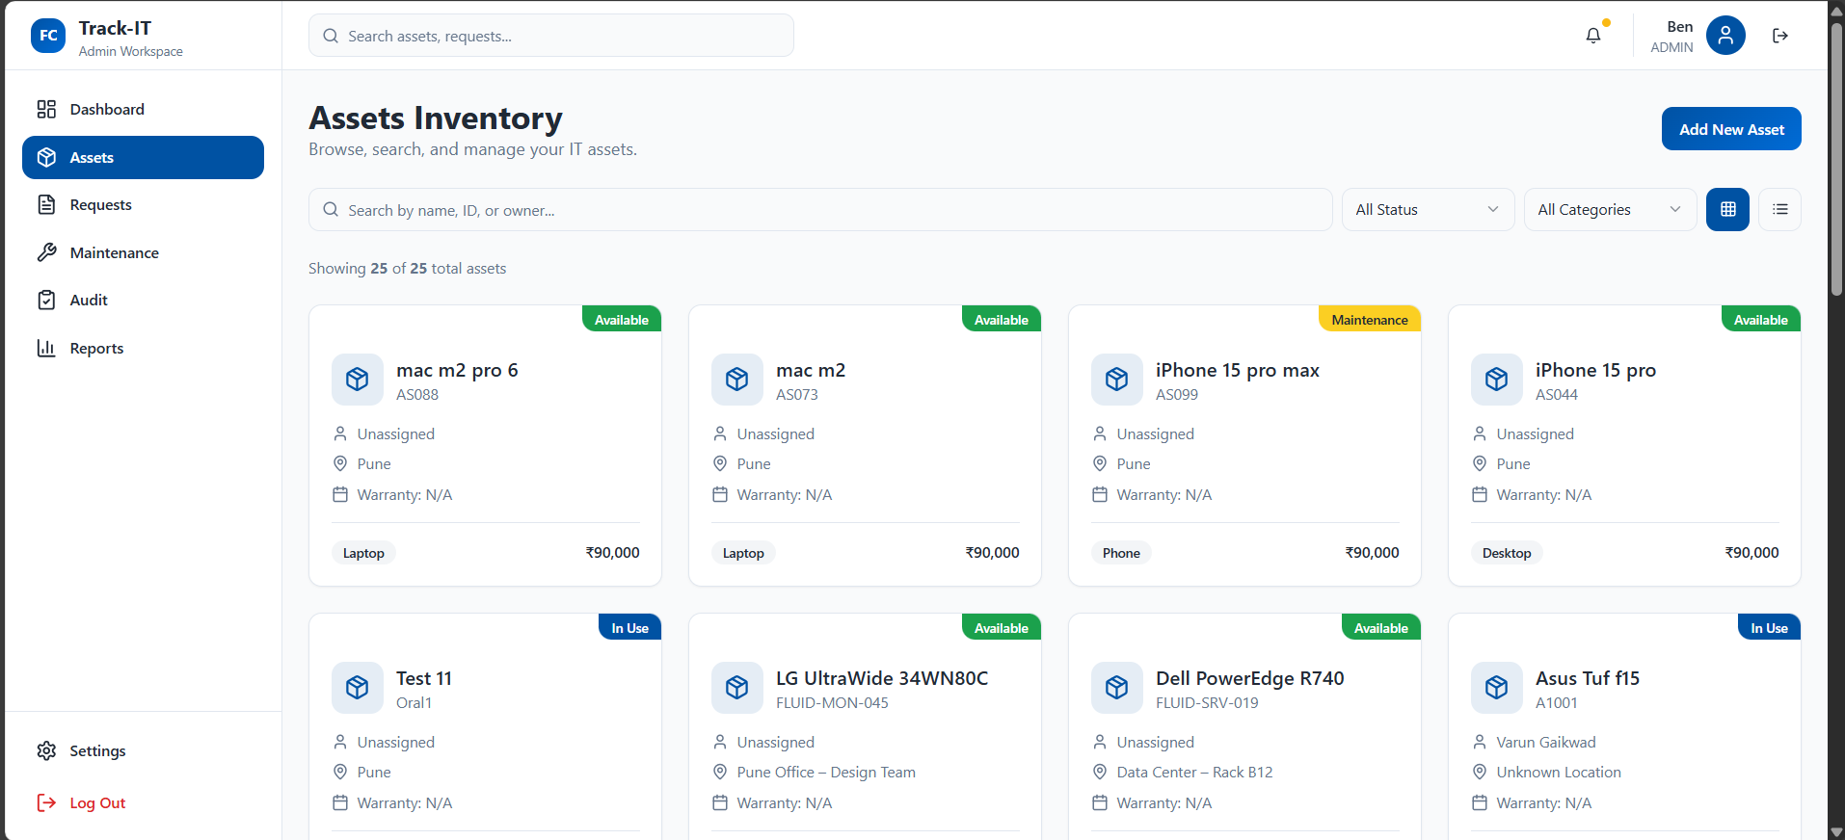Open Settings in sidebar
The image size is (1845, 840).
[143, 750]
